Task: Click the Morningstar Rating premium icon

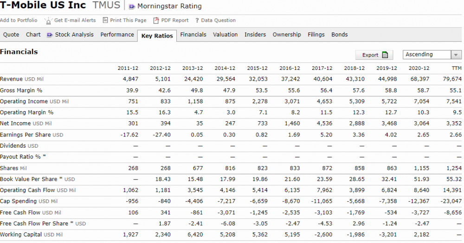Action: 132,6
